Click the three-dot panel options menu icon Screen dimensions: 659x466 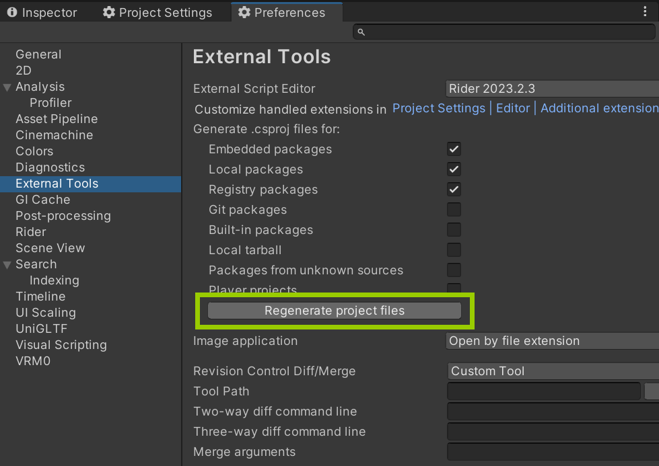[645, 12]
